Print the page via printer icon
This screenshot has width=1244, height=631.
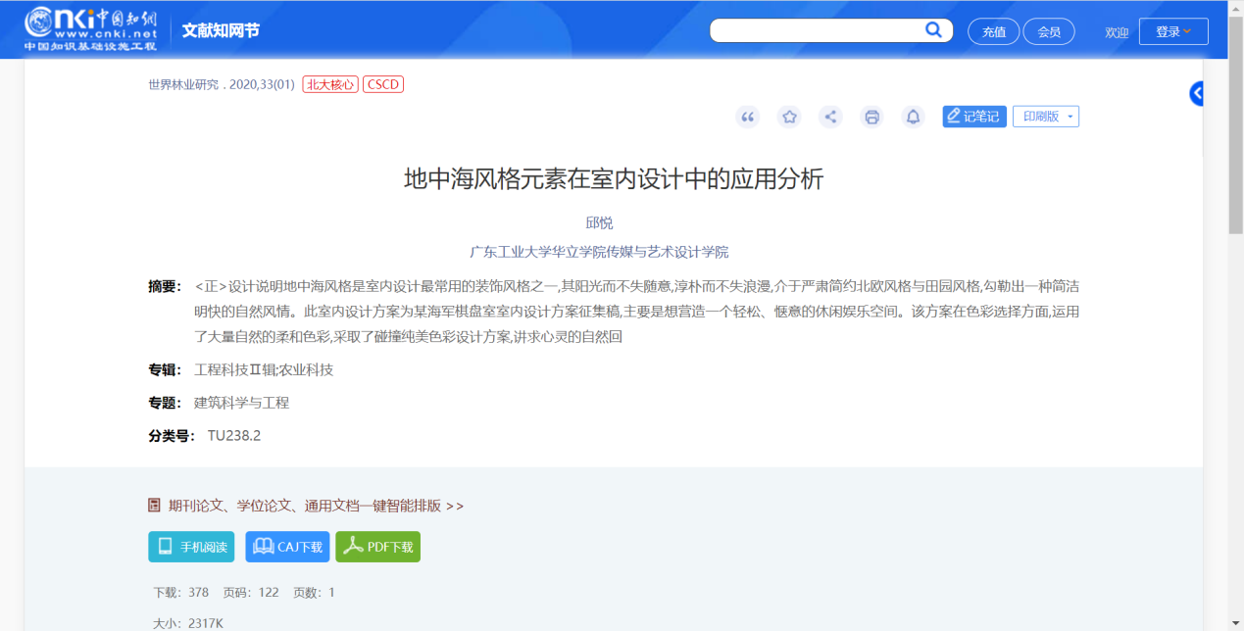[871, 118]
